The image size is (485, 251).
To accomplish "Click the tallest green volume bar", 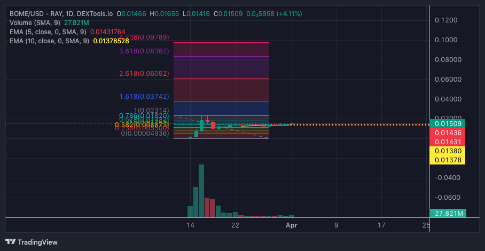I will (201, 191).
